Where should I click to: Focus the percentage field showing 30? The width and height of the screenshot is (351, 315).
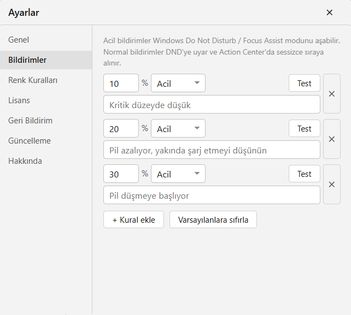tap(121, 174)
